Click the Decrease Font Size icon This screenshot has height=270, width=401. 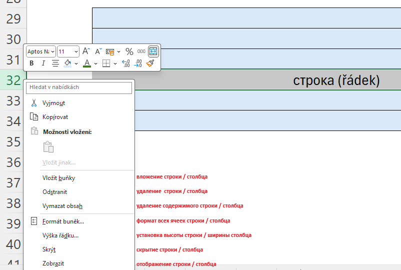pos(98,51)
